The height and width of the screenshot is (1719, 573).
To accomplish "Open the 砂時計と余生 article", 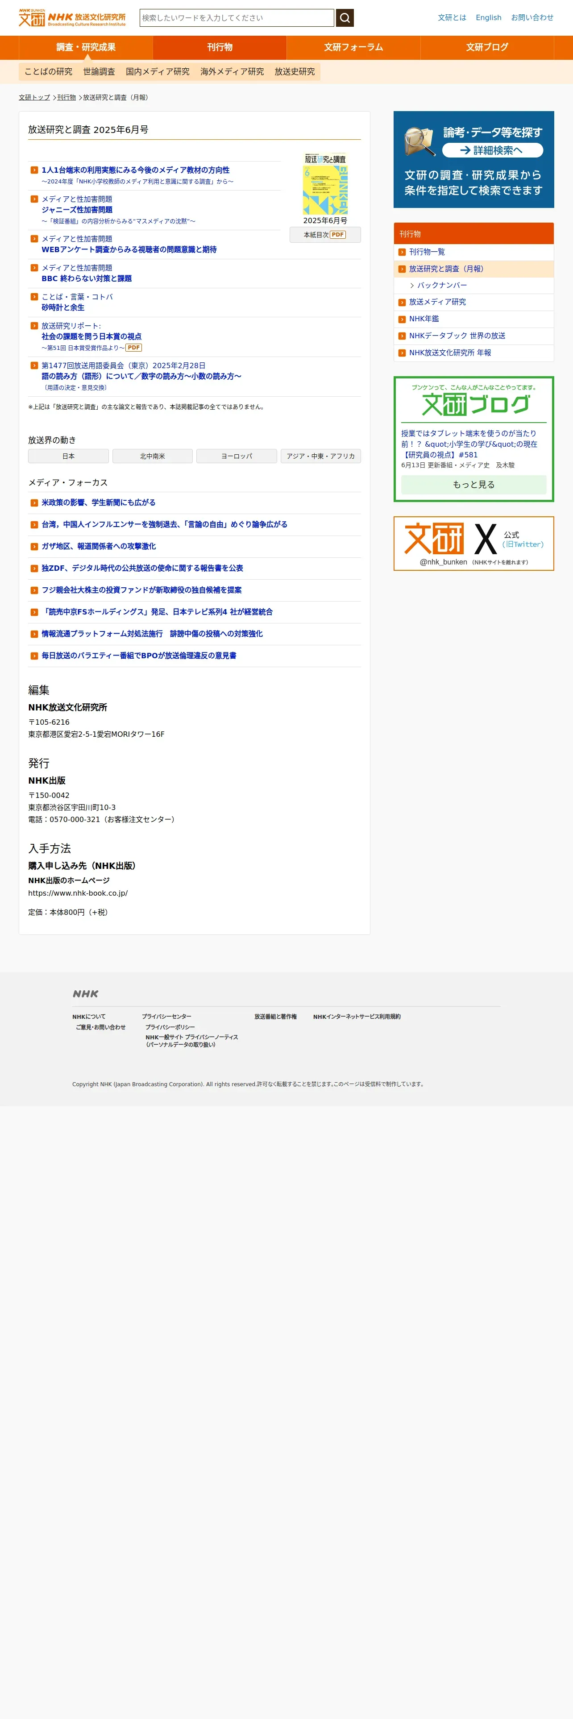I will point(63,307).
